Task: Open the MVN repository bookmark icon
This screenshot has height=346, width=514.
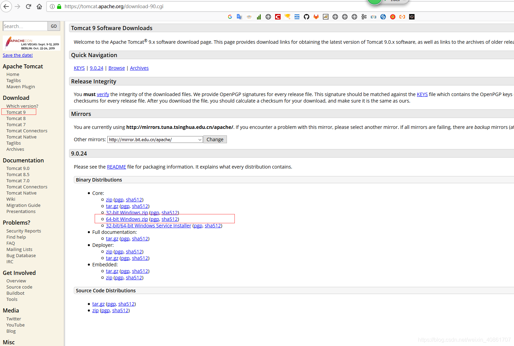Action: (297, 17)
